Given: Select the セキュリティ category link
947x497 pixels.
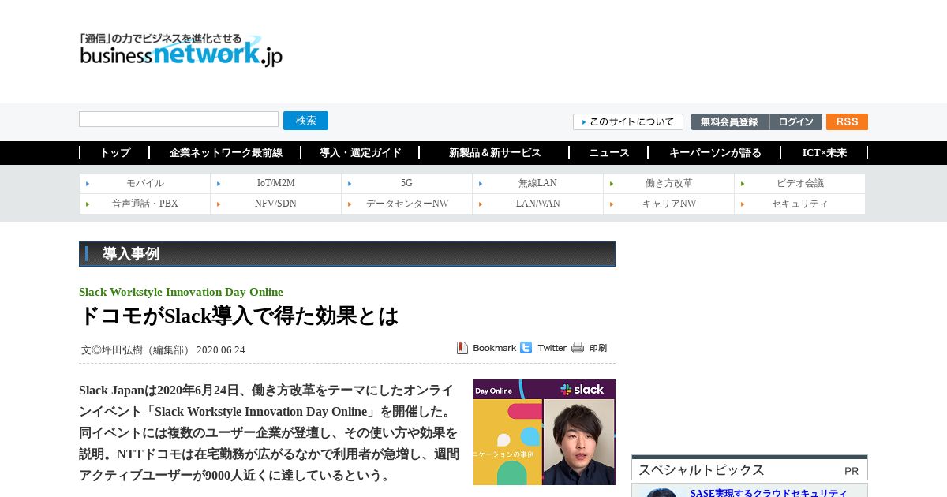Looking at the screenshot, I should point(799,204).
